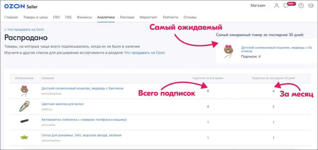This screenshot has width=318, height=150.
Task: Select the Аналитика tab
Action: (106, 17)
